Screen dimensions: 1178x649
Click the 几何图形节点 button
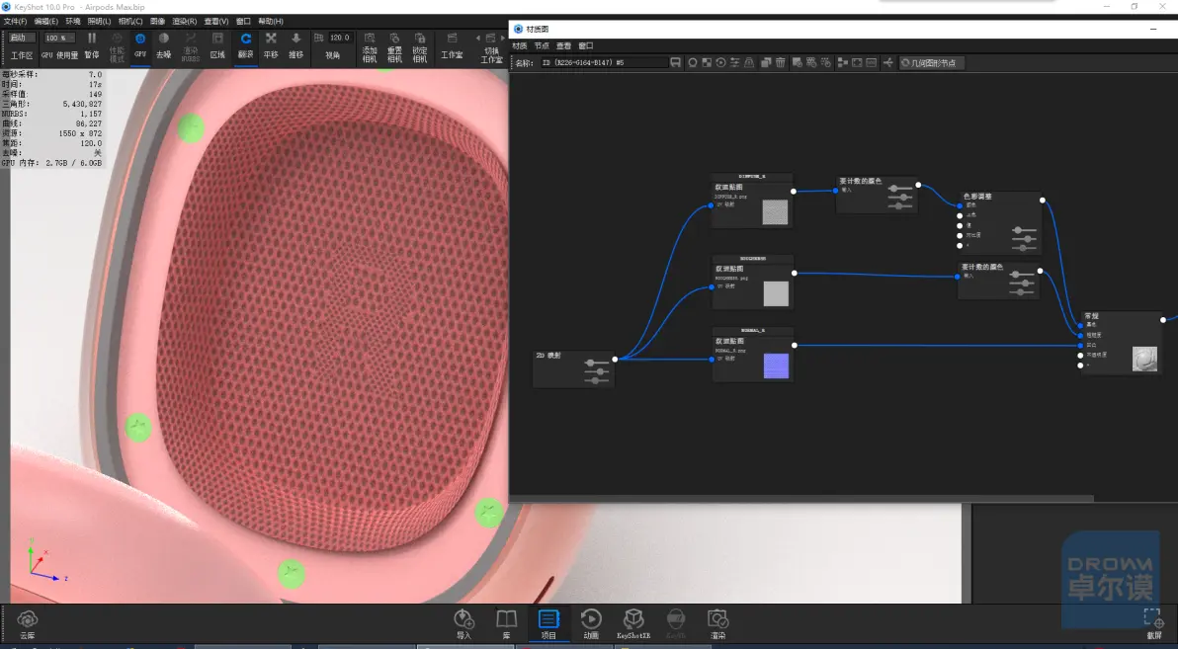click(x=932, y=63)
